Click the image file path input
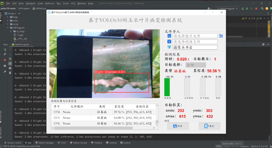This screenshot has height=148, width=272. (x=195, y=36)
